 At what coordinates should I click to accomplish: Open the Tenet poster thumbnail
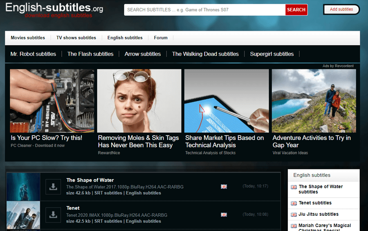23,215
